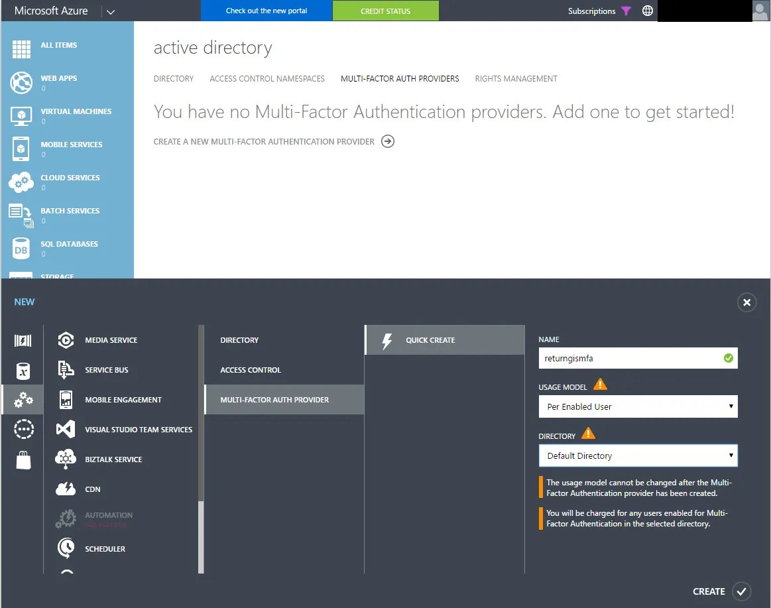Select Multi-Factor Auth Providers tab

coord(400,79)
